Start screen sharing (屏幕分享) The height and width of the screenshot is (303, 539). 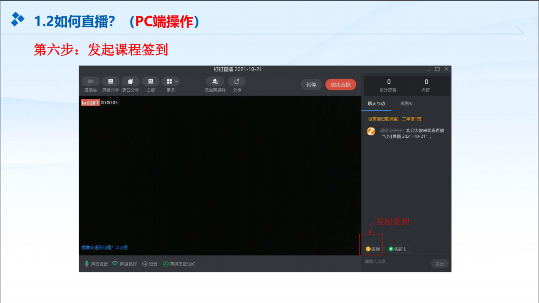click(111, 82)
